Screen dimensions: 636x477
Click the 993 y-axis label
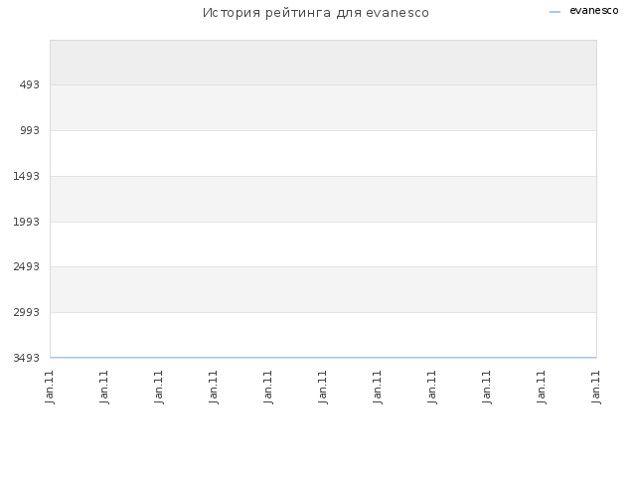30,130
